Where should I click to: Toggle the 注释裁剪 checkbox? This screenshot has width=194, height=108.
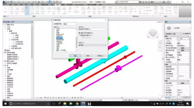coord(178,71)
